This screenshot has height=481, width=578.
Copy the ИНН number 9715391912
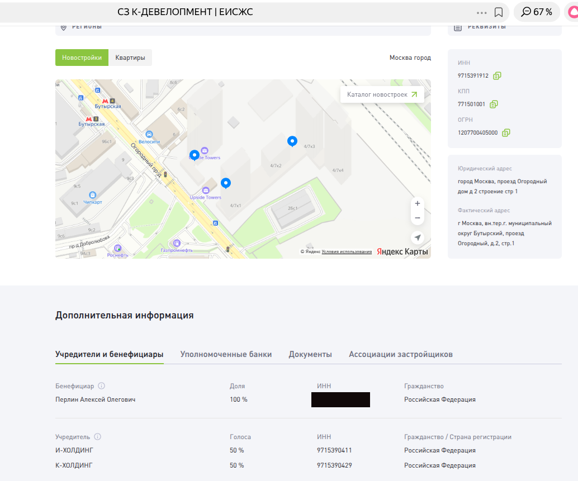497,76
